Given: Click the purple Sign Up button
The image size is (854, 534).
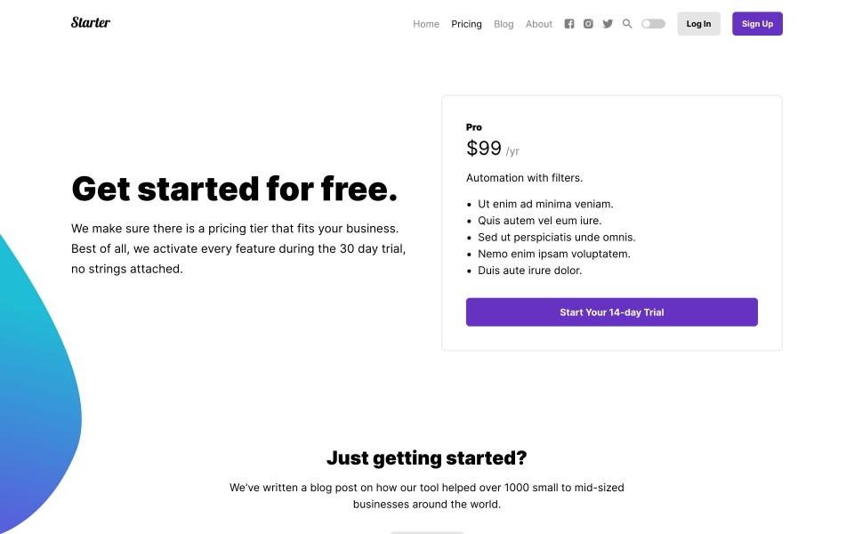Looking at the screenshot, I should [x=757, y=24].
